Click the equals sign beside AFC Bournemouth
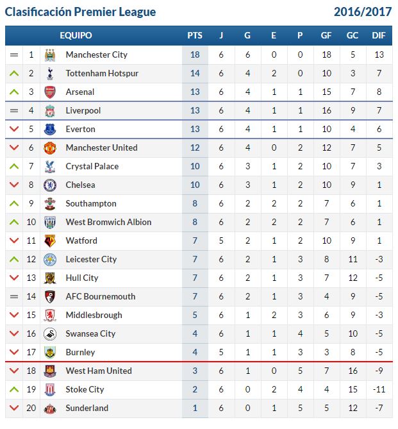This screenshot has height=429, width=398. click(x=14, y=296)
